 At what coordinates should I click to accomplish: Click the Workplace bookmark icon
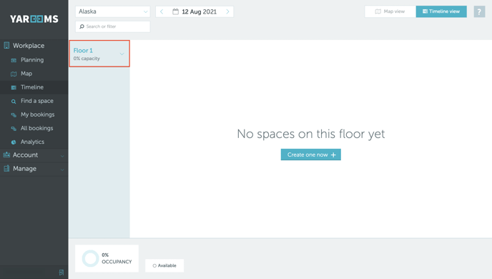[x=6, y=46]
